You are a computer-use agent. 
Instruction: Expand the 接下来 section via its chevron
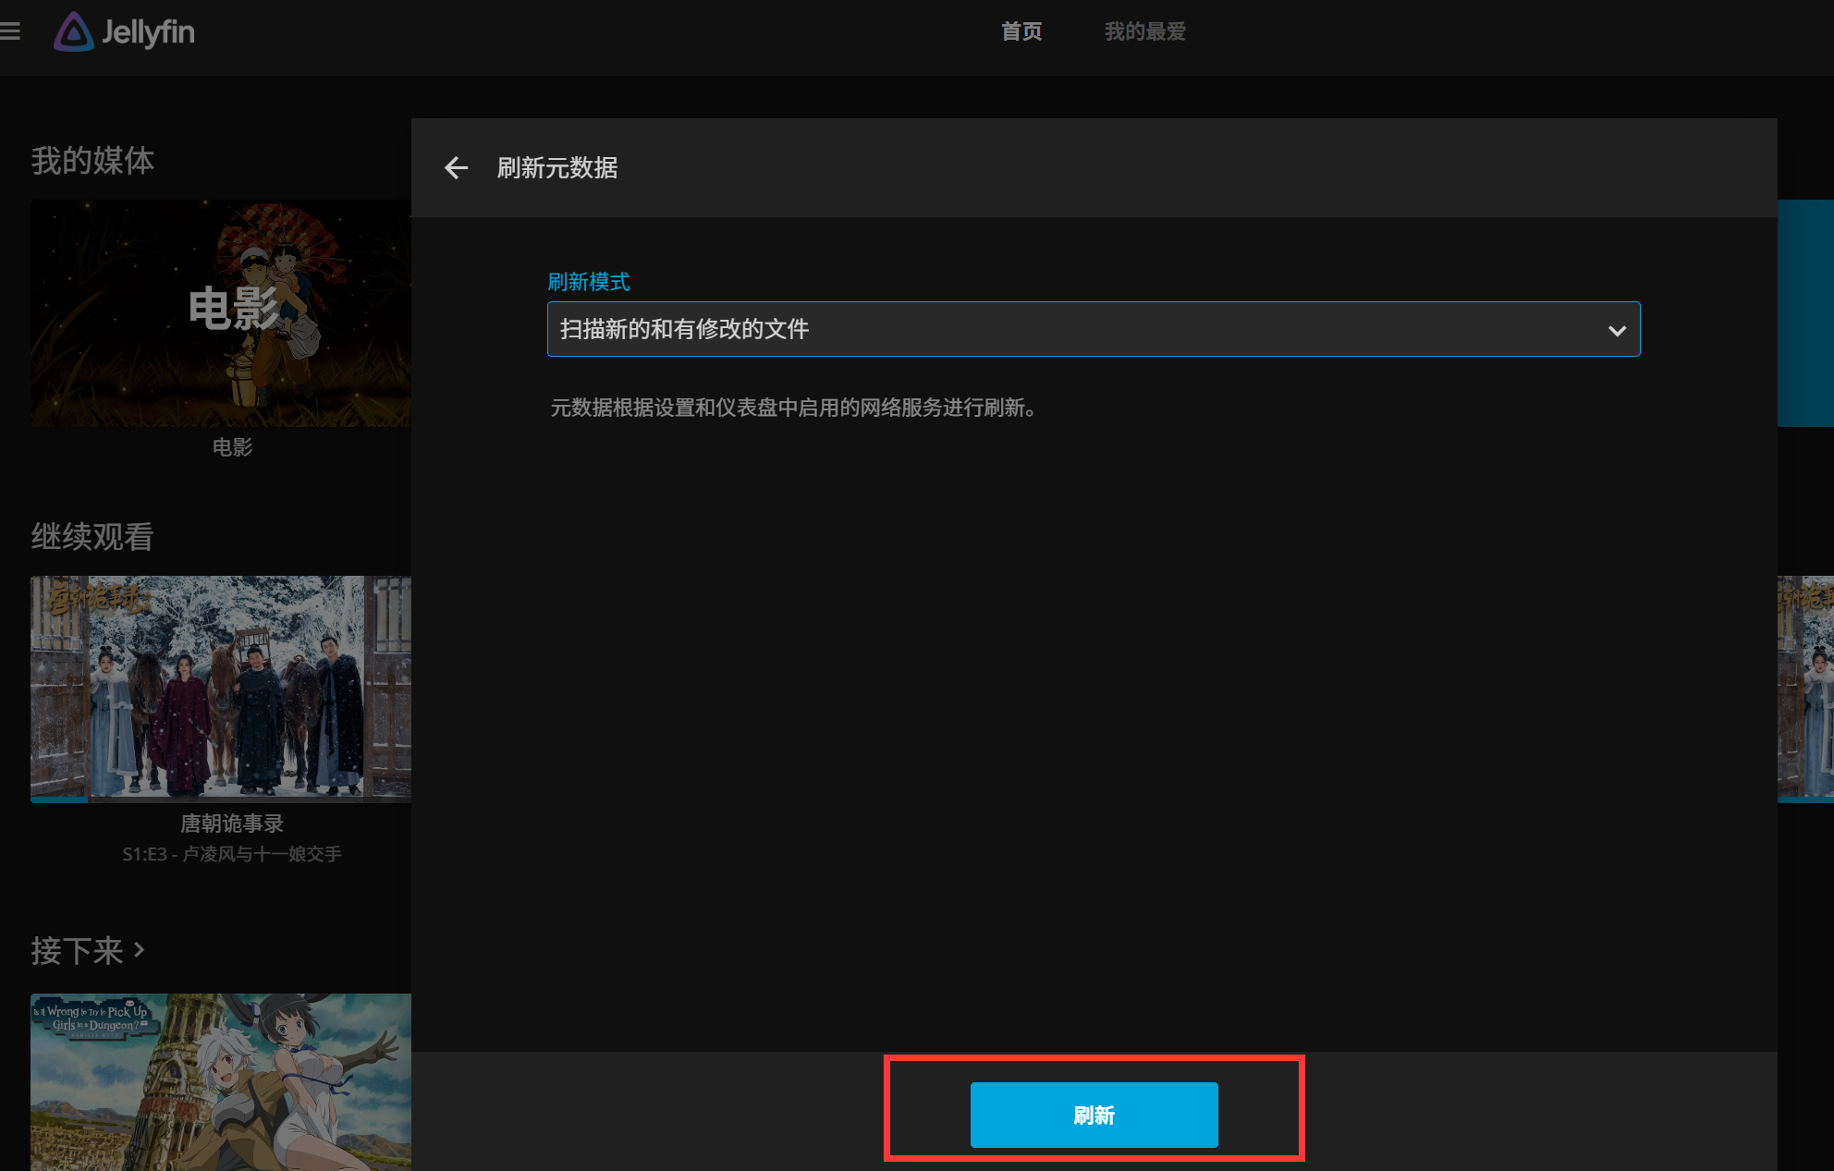pos(140,949)
